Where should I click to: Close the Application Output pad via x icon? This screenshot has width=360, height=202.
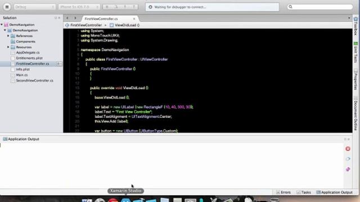pos(349,139)
